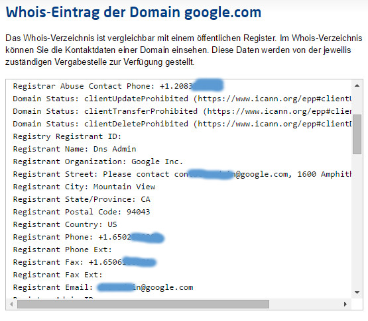Click 'Registrant Postal Code: 94043' line
The height and width of the screenshot is (321, 368).
(x=82, y=212)
